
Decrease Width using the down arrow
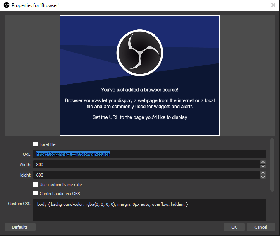263,166
